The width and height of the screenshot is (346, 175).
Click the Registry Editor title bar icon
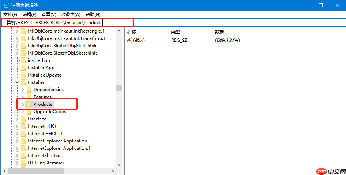click(x=6, y=5)
